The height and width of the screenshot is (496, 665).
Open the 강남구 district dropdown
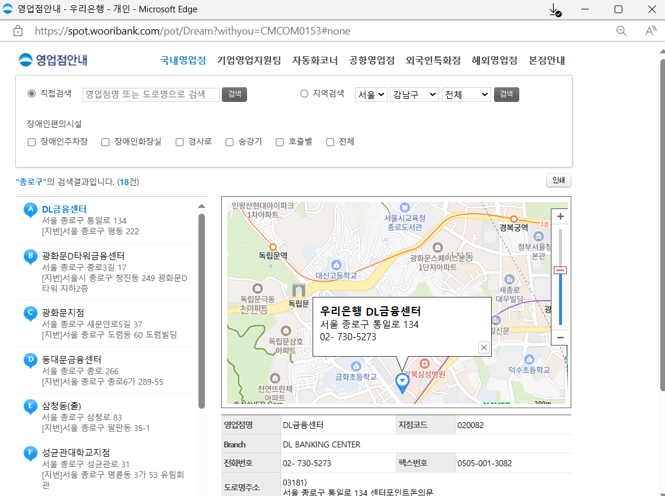point(414,95)
